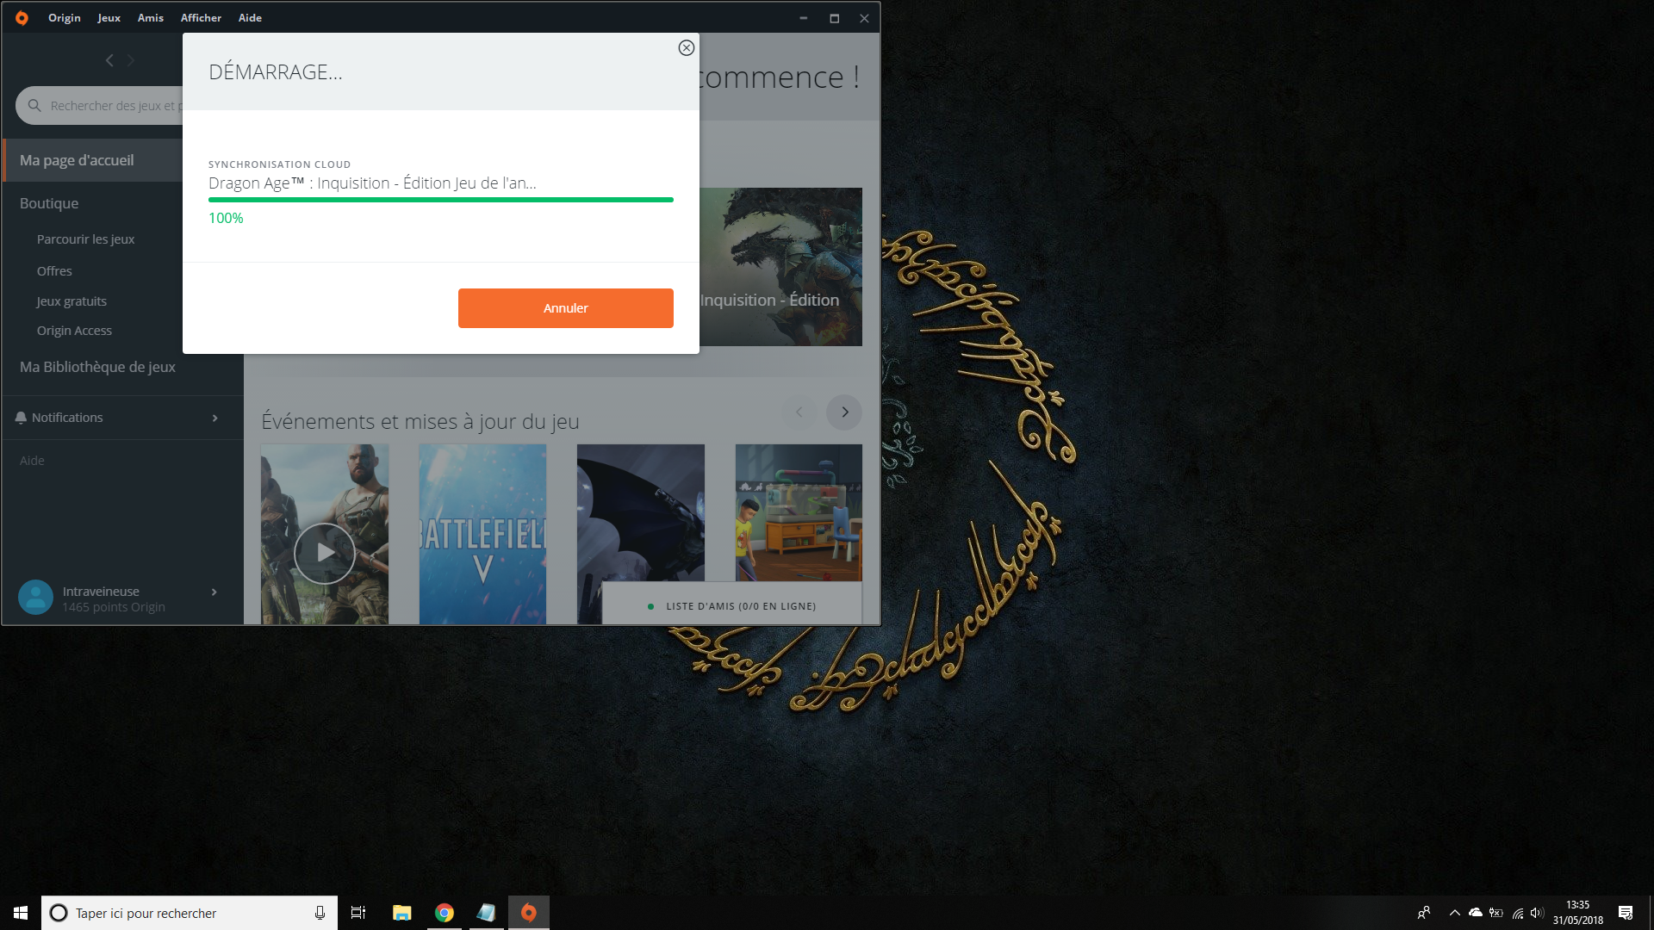Viewport: 1654px width, 930px height.
Task: Open Ma Bibliothèque de jeux
Action: click(x=97, y=367)
